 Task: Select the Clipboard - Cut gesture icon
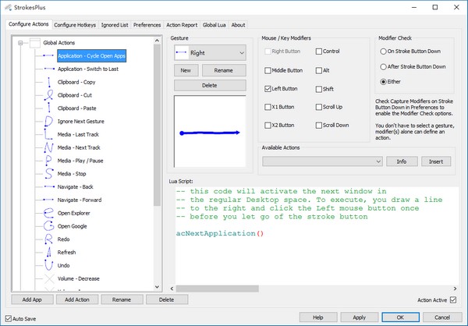click(x=48, y=95)
